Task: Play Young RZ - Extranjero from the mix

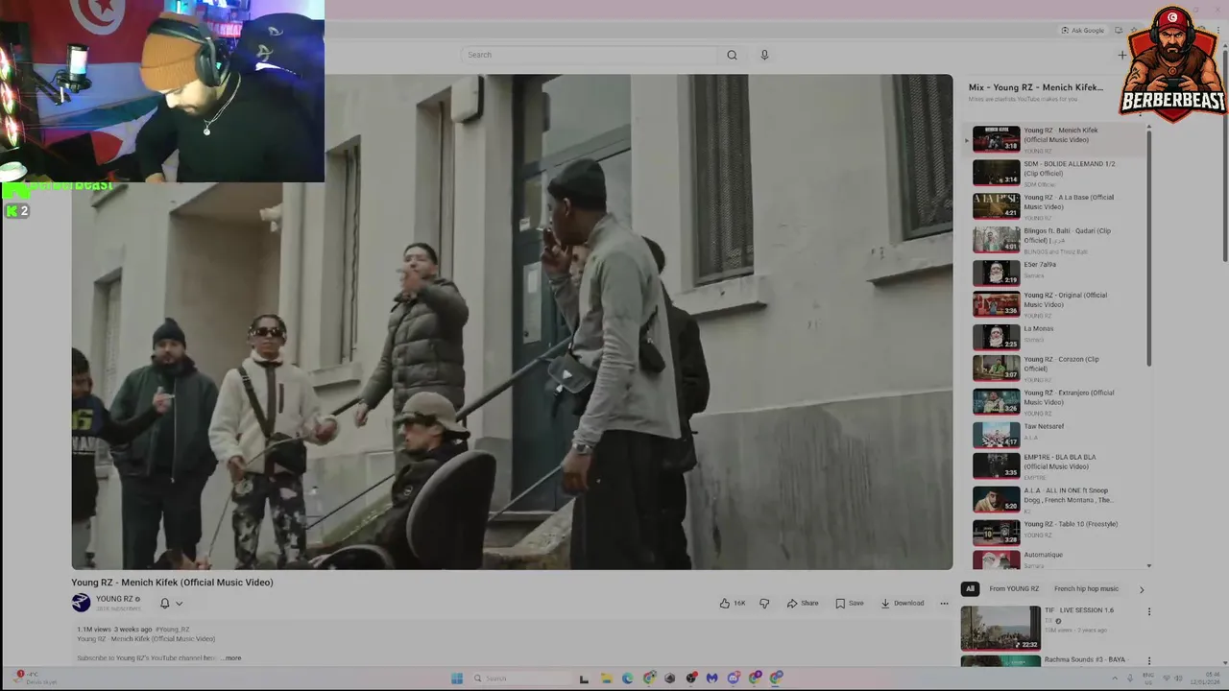Action: coord(1056,402)
